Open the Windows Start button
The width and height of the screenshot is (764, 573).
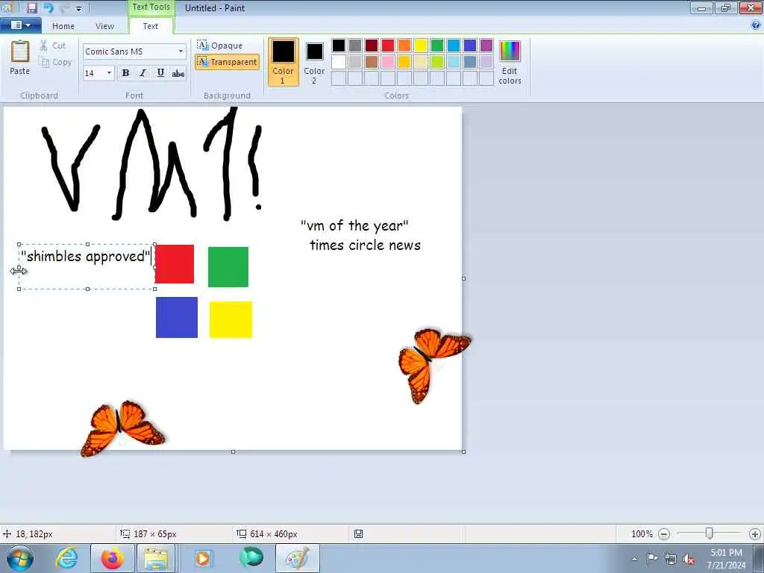click(x=20, y=558)
